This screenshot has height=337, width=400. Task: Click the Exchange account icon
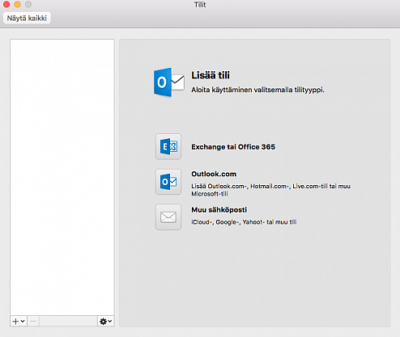168,146
